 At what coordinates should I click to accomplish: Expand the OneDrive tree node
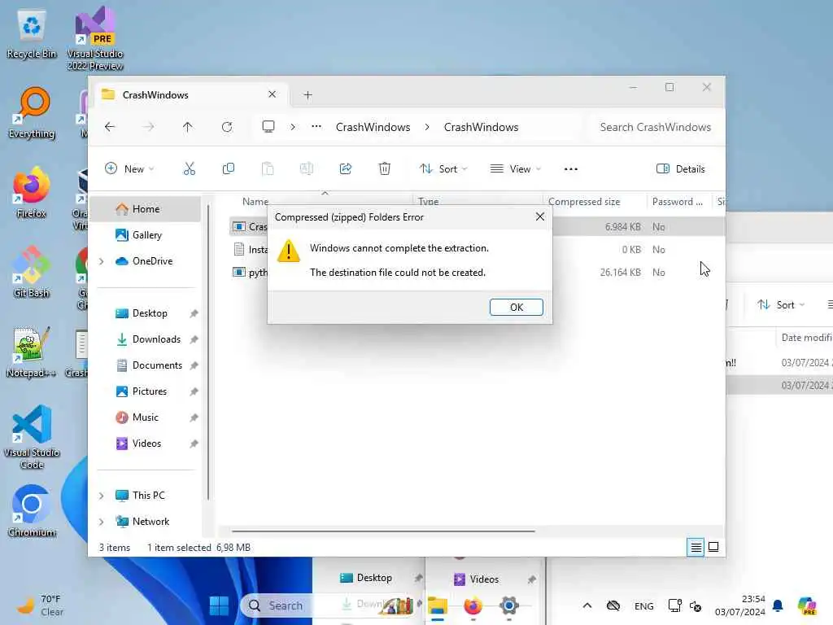102,261
